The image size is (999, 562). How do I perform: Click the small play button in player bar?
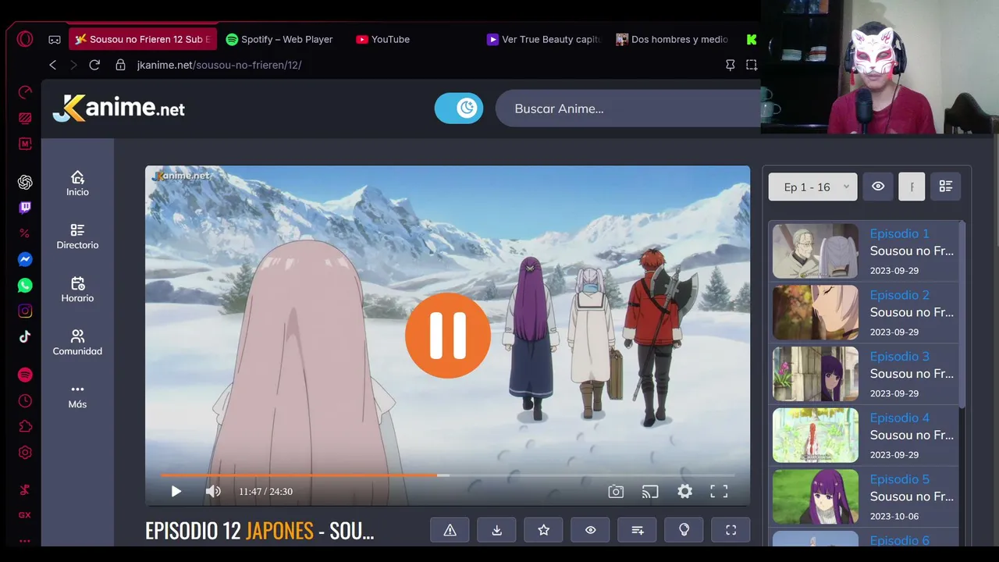[x=176, y=491]
